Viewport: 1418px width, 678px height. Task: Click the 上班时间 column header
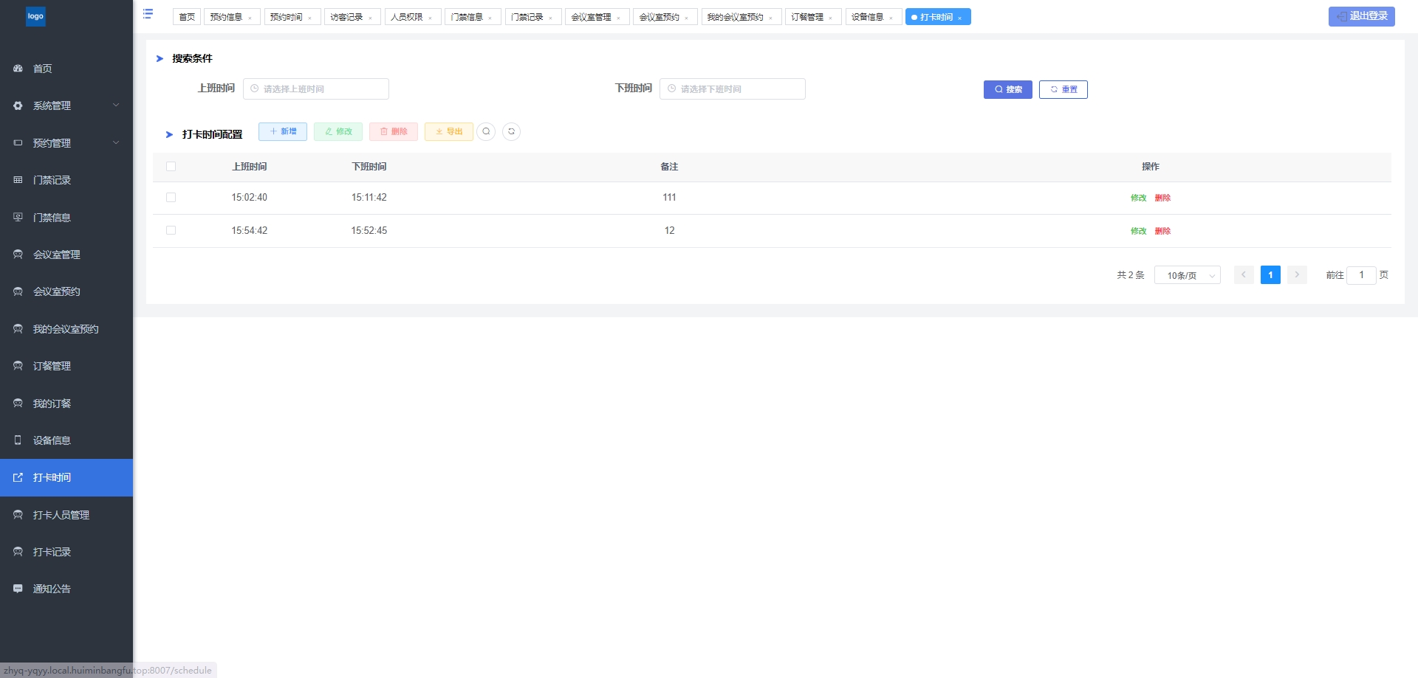tap(250, 167)
